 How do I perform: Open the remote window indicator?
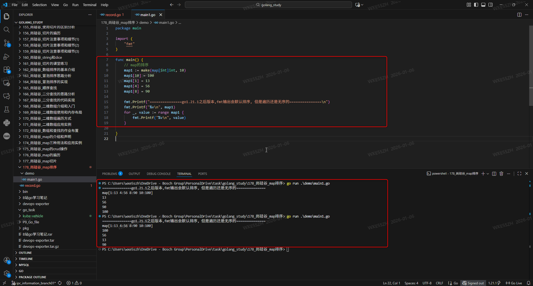click(x=4, y=283)
